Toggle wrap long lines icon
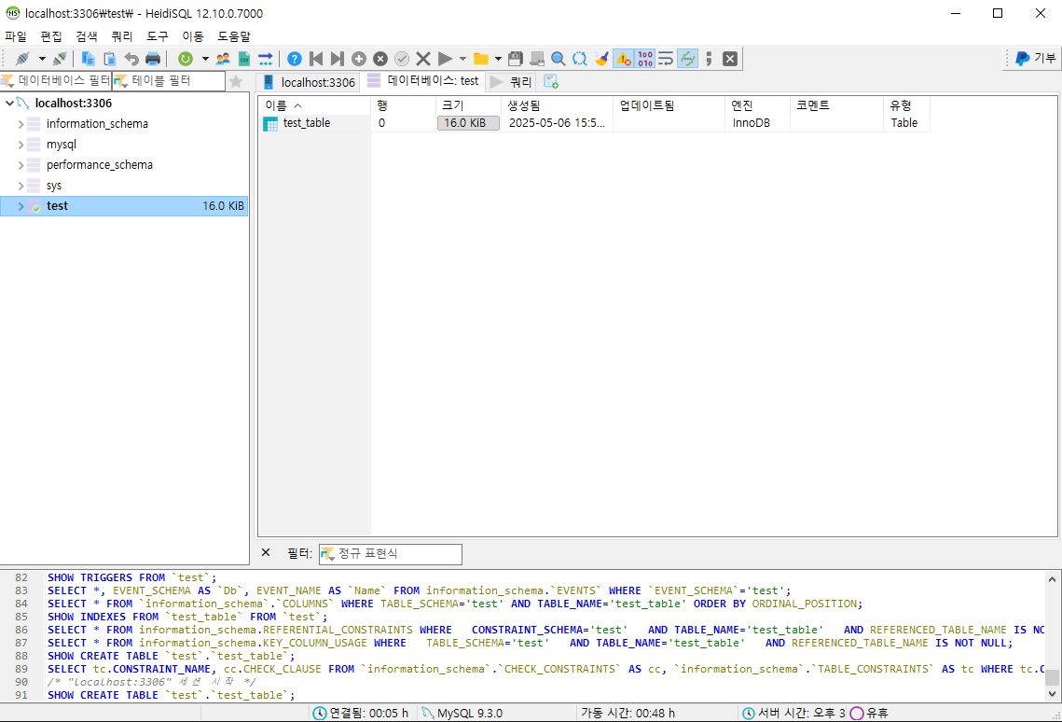Screen dimensions: 1062x722 [666, 59]
